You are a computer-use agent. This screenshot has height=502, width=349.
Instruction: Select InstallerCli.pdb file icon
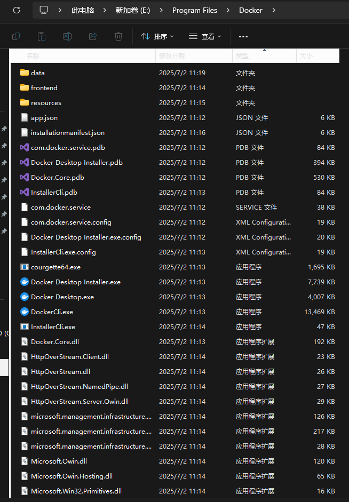(25, 192)
